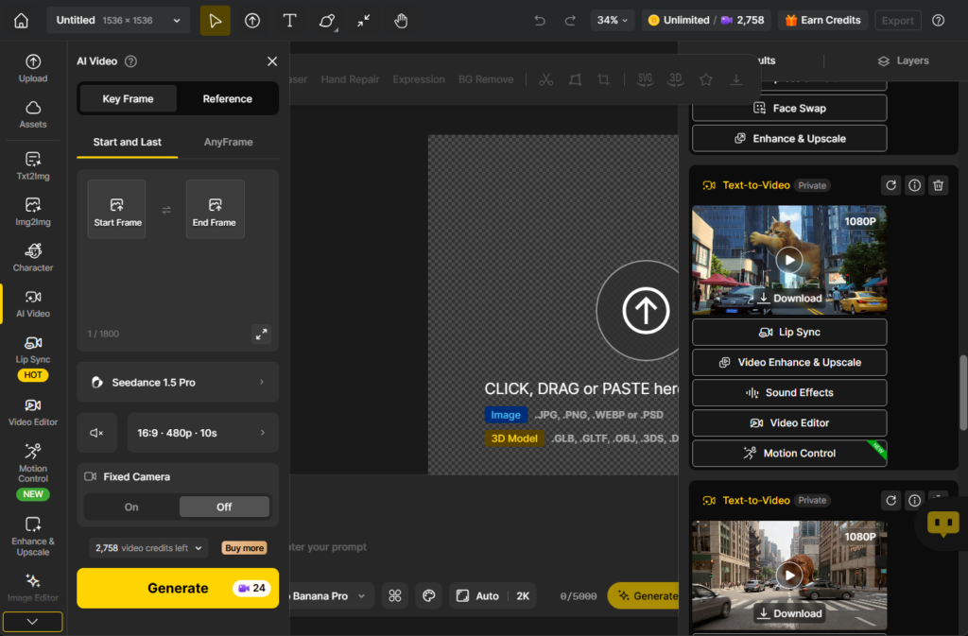Set Fixed Camera to Off
The height and width of the screenshot is (636, 968).
[224, 507]
